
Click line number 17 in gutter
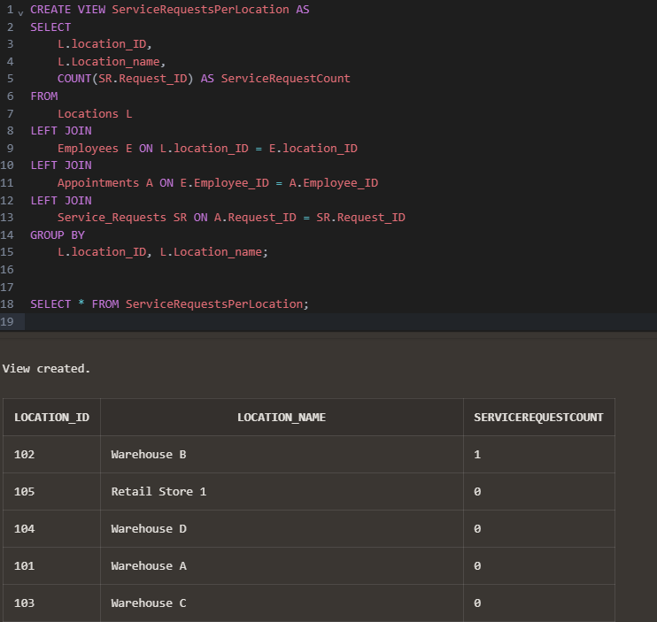(x=7, y=288)
